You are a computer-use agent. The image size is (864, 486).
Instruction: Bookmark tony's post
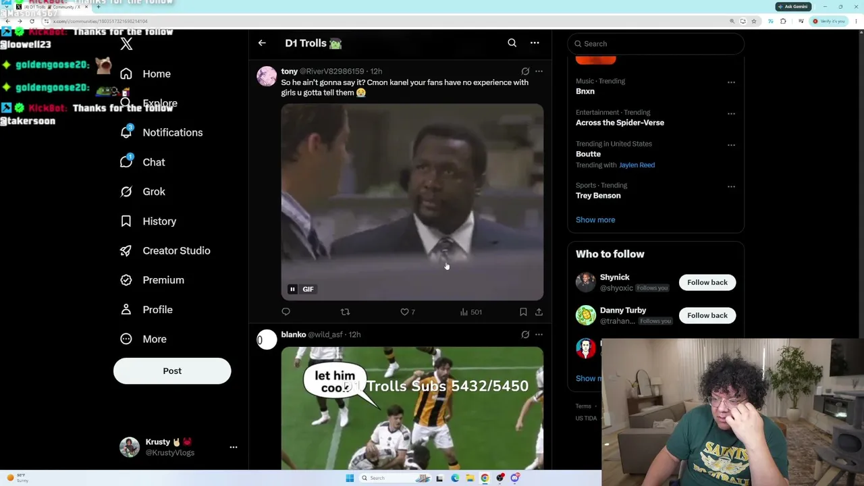(x=523, y=312)
